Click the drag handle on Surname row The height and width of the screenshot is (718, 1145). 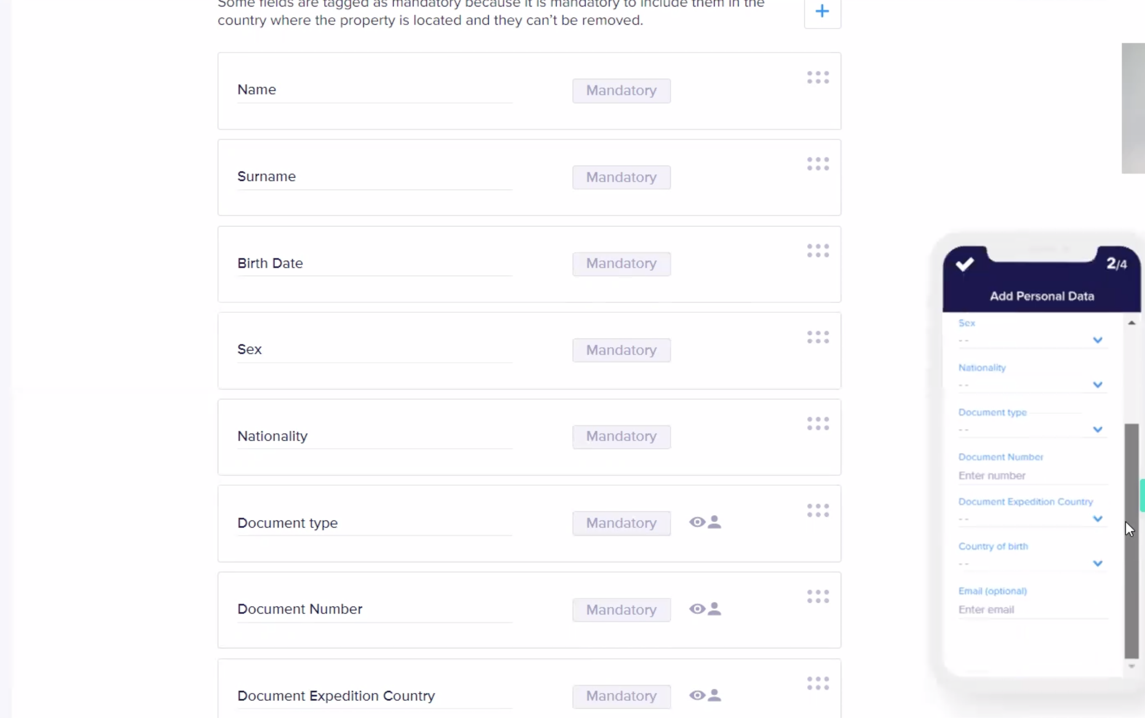(x=818, y=164)
